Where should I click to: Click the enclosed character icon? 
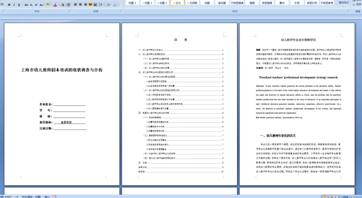point(68,5)
